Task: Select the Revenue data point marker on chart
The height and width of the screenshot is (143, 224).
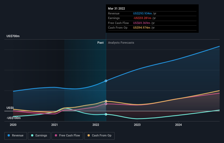Action: [106, 81]
